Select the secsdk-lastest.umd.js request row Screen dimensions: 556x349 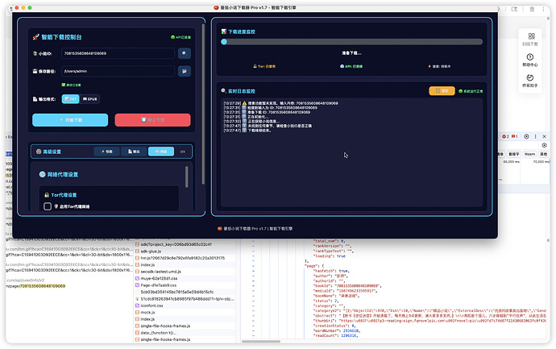click(185, 272)
